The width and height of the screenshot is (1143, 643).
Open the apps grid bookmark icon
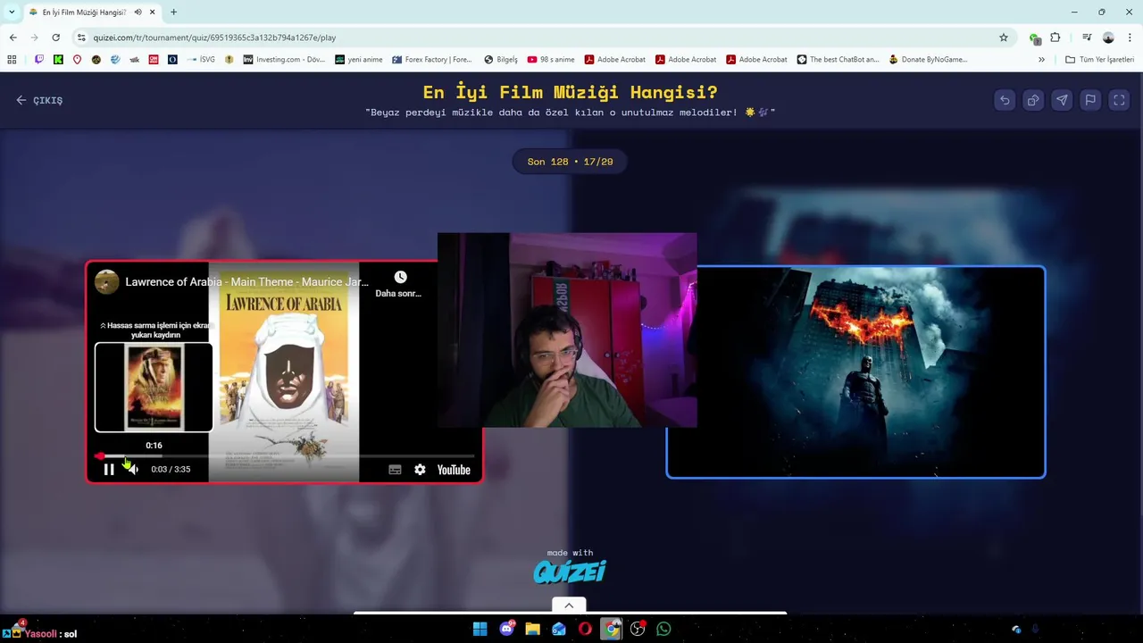pos(12,60)
